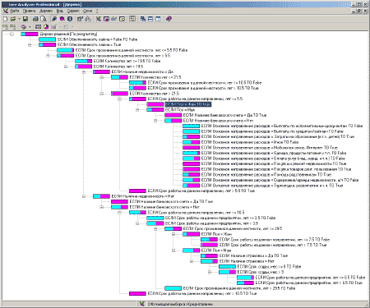The image size is (370, 308).
Task: Open the Окно menu
Action: [87, 11]
